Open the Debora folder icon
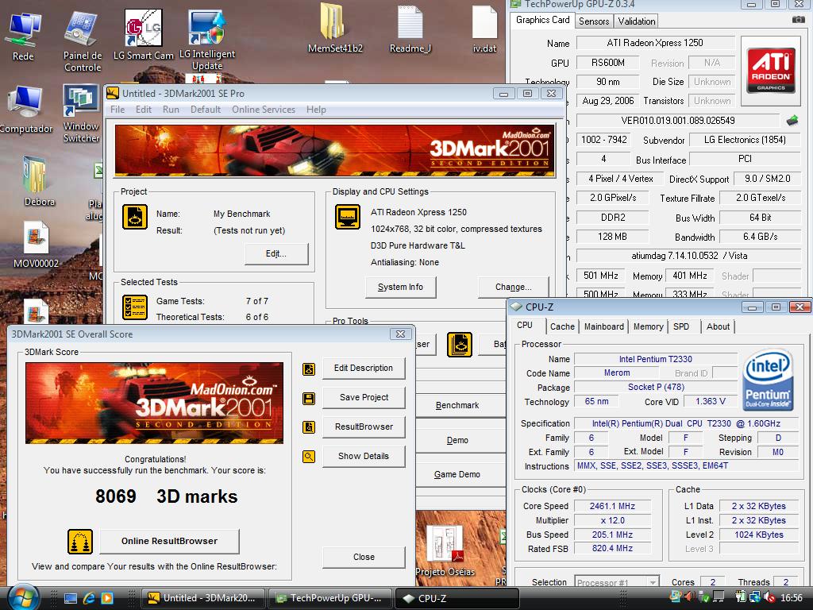 (38, 182)
